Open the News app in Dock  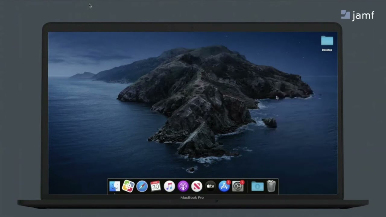click(x=197, y=186)
